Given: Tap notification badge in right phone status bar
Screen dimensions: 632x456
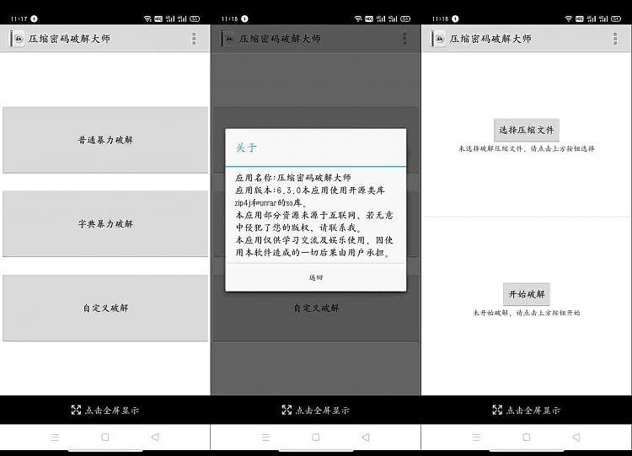Looking at the screenshot, I should tap(455, 19).
